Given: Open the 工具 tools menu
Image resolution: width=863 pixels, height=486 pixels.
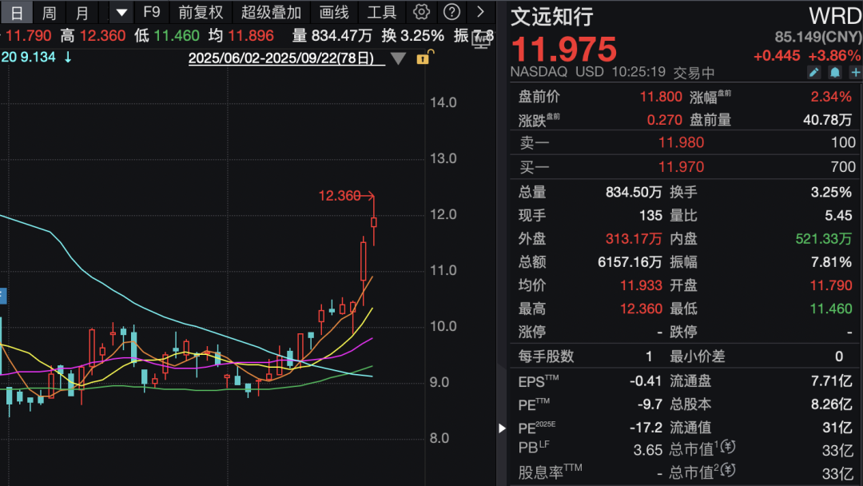Looking at the screenshot, I should click(381, 12).
